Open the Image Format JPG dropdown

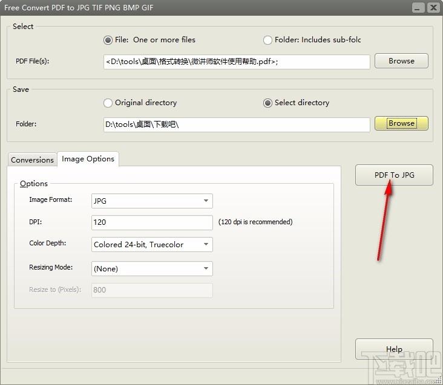(152, 201)
